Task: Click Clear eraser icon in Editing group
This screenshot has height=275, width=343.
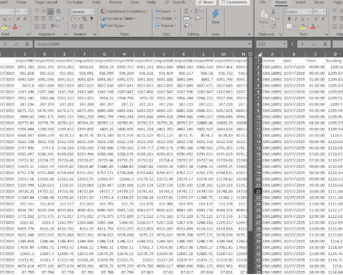Action: click(186, 26)
